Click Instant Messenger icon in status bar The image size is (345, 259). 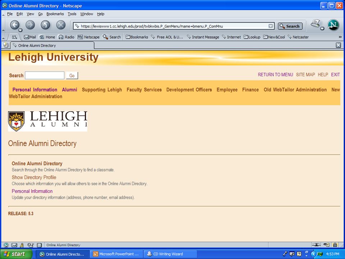click(x=22, y=245)
